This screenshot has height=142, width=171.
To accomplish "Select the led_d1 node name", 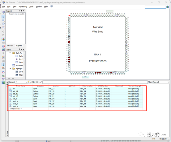I will pos(15,91).
